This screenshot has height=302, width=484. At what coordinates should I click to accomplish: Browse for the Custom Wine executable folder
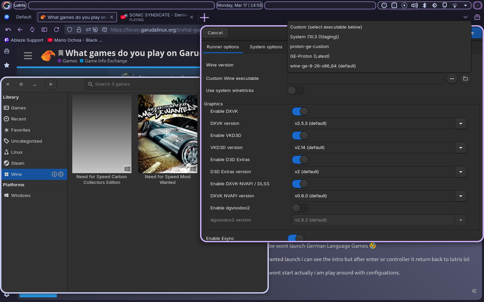point(466,79)
